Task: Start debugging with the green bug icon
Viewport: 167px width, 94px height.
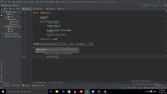Action: click(x=155, y=5)
